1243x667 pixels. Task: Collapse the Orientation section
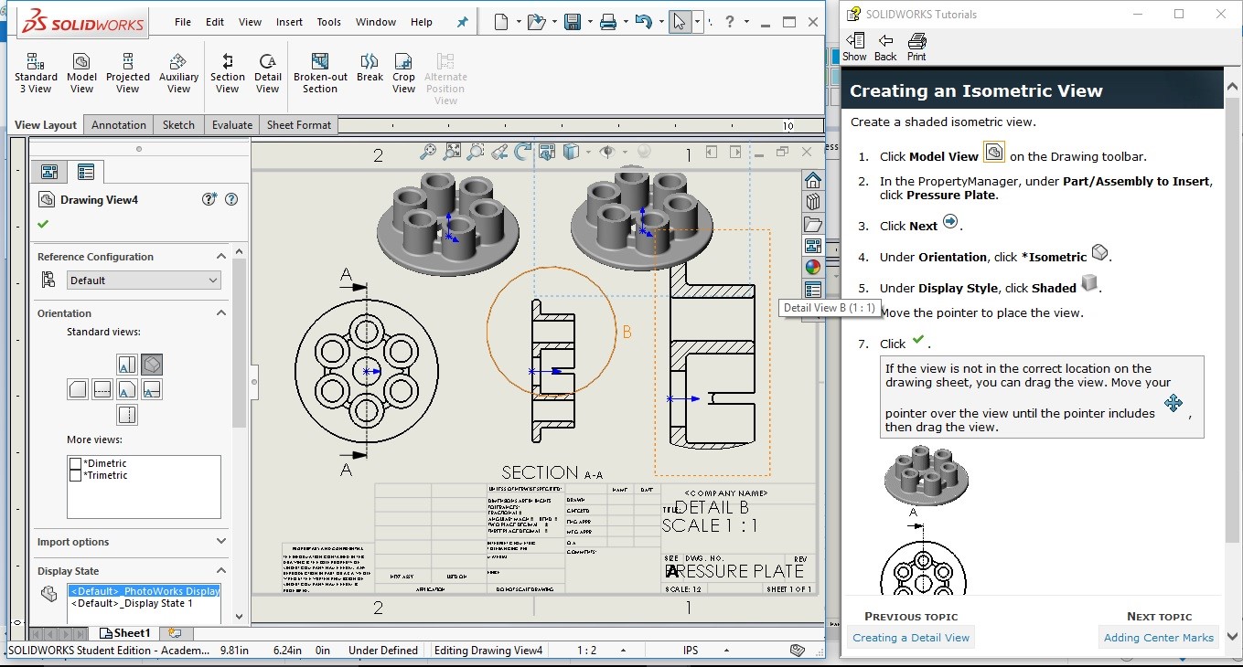coord(220,313)
